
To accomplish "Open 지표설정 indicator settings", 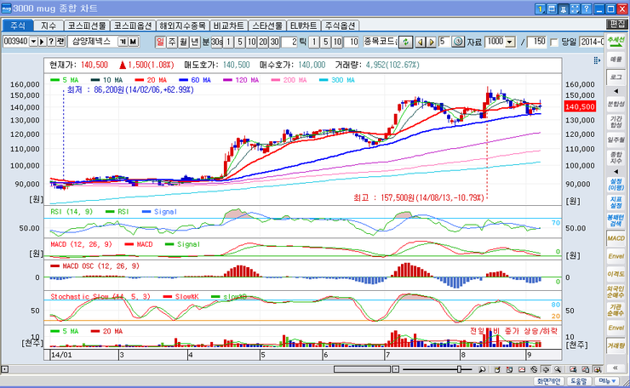I will (x=616, y=203).
